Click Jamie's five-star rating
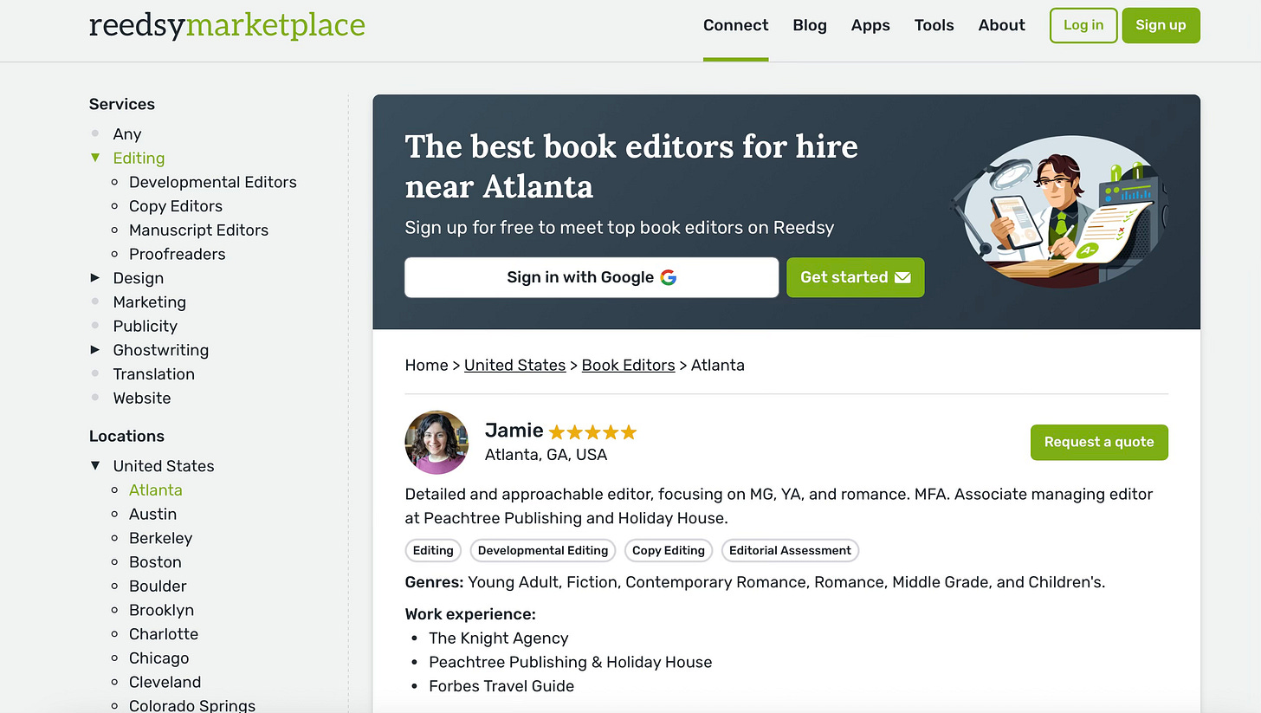 click(592, 431)
